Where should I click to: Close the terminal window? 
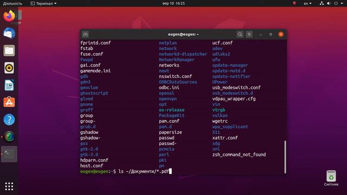[x=281, y=34]
